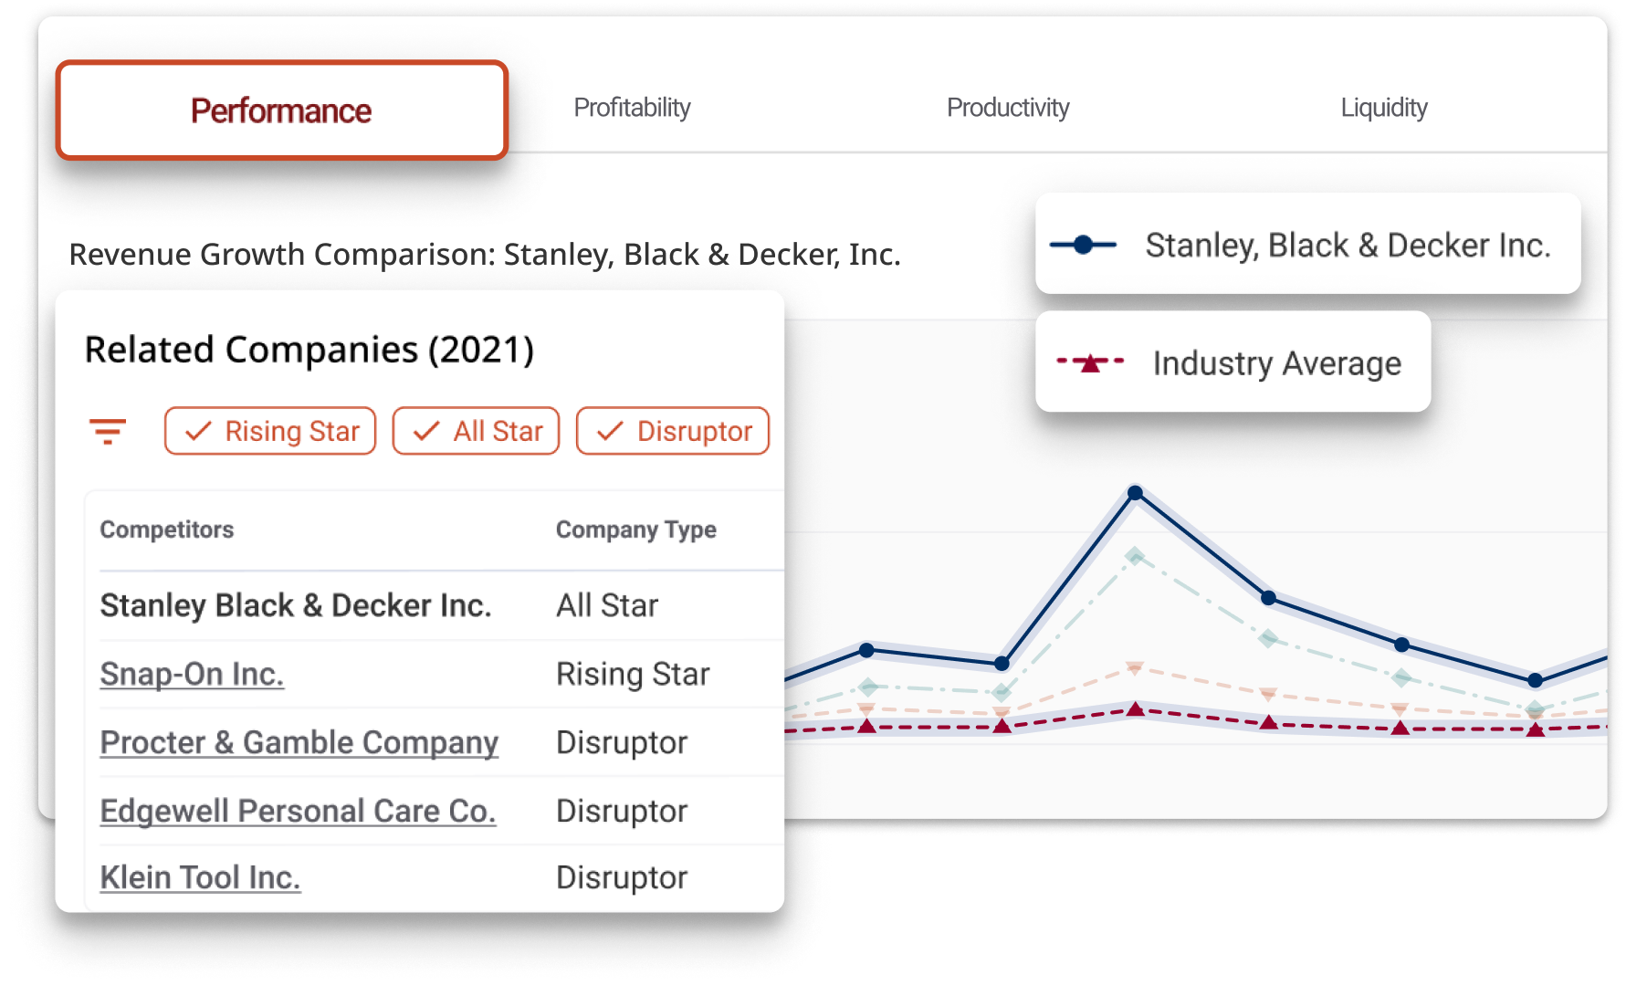This screenshot has height=986, width=1626.
Task: Click the Industry Average legend marker
Action: pyautogui.click(x=1090, y=363)
